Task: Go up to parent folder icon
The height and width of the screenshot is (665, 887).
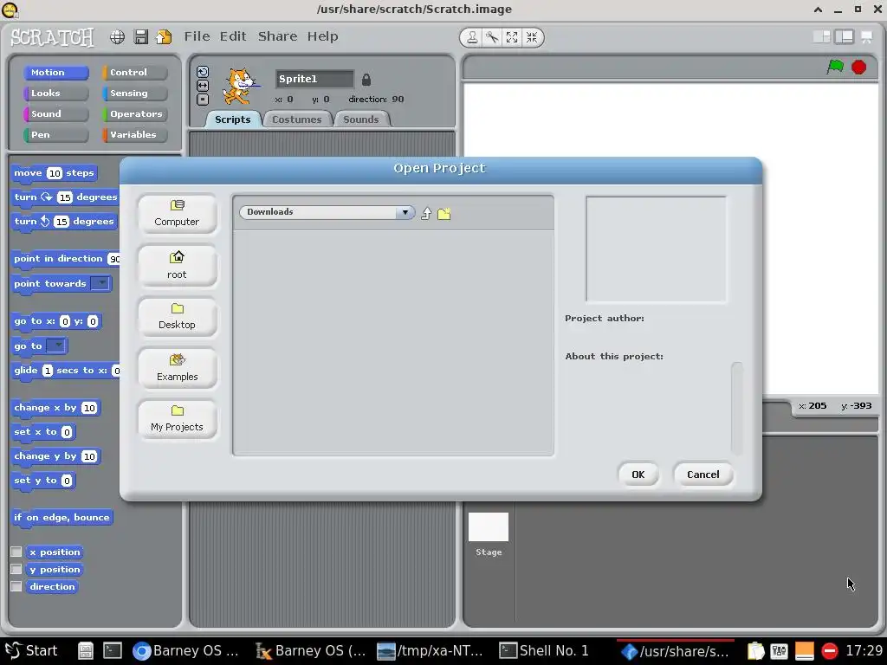Action: 426,213
